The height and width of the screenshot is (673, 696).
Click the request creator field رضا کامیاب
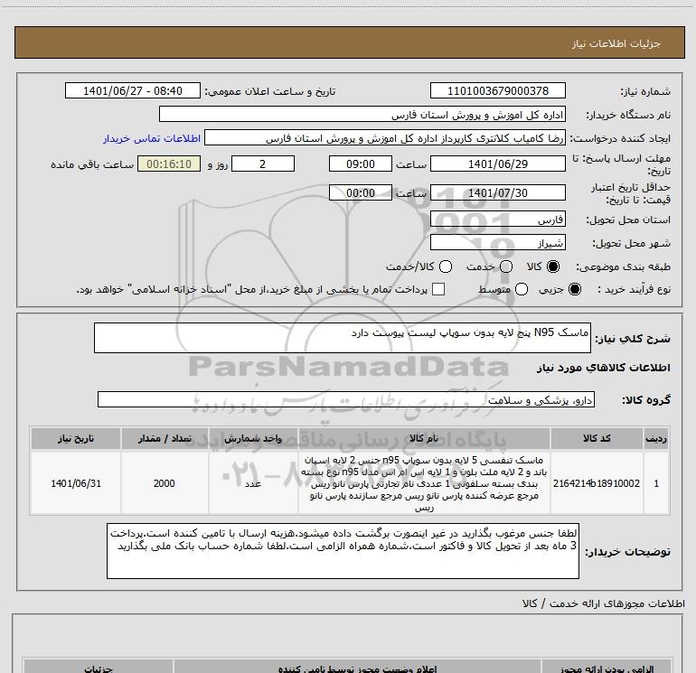385,138
